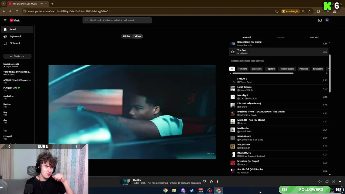Viewport: 345px width, 194px height.
Task: Switch to Video mode
Action: point(138,36)
